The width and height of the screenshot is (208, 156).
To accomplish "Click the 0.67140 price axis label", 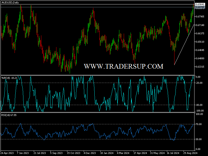I will (200, 25).
